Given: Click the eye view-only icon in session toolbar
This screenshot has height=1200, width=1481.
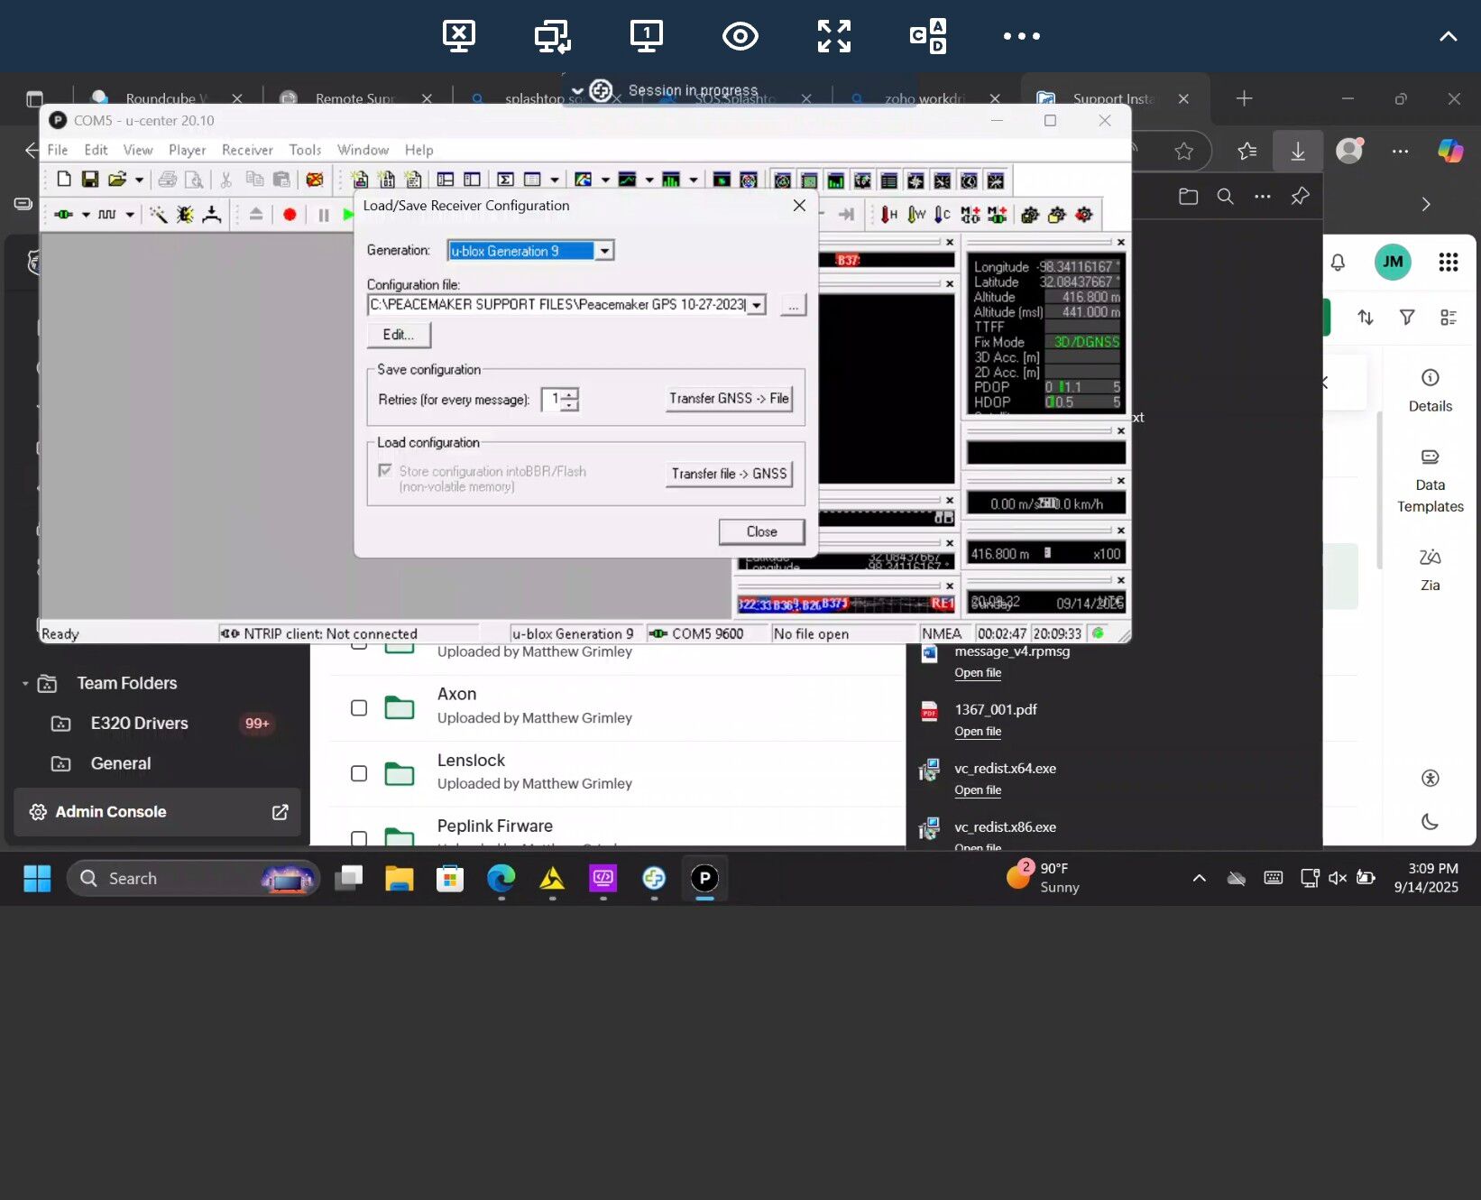Looking at the screenshot, I should [x=740, y=36].
